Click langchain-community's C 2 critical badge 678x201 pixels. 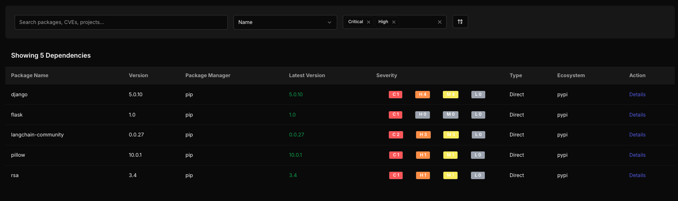click(396, 135)
